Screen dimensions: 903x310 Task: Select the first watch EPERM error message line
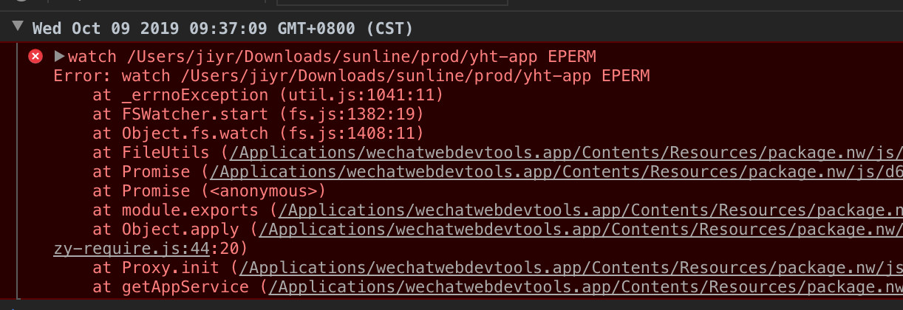(x=332, y=57)
